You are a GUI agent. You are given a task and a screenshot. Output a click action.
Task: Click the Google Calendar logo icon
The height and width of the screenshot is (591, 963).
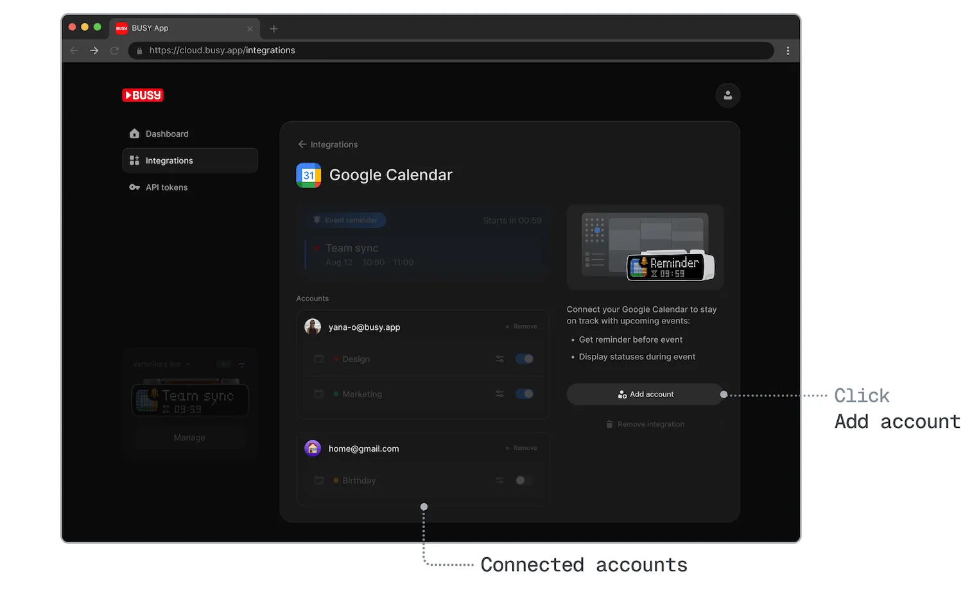(x=309, y=175)
